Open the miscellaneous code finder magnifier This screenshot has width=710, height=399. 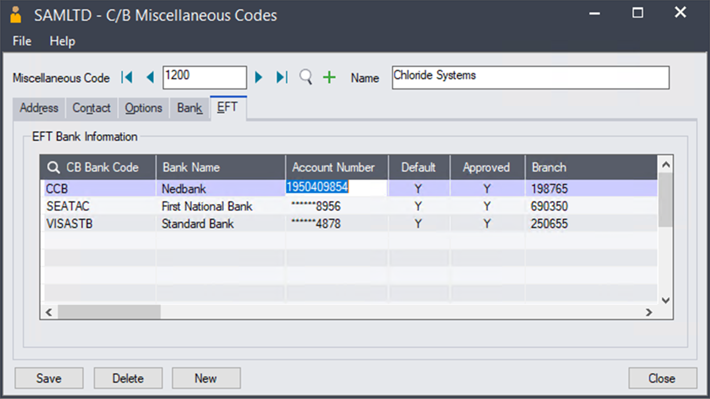pos(305,77)
